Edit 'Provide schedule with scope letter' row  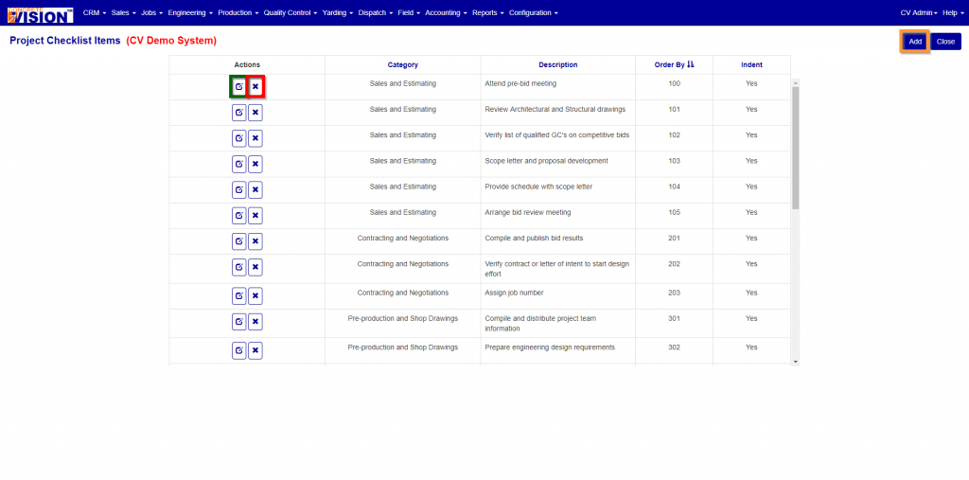pos(239,190)
